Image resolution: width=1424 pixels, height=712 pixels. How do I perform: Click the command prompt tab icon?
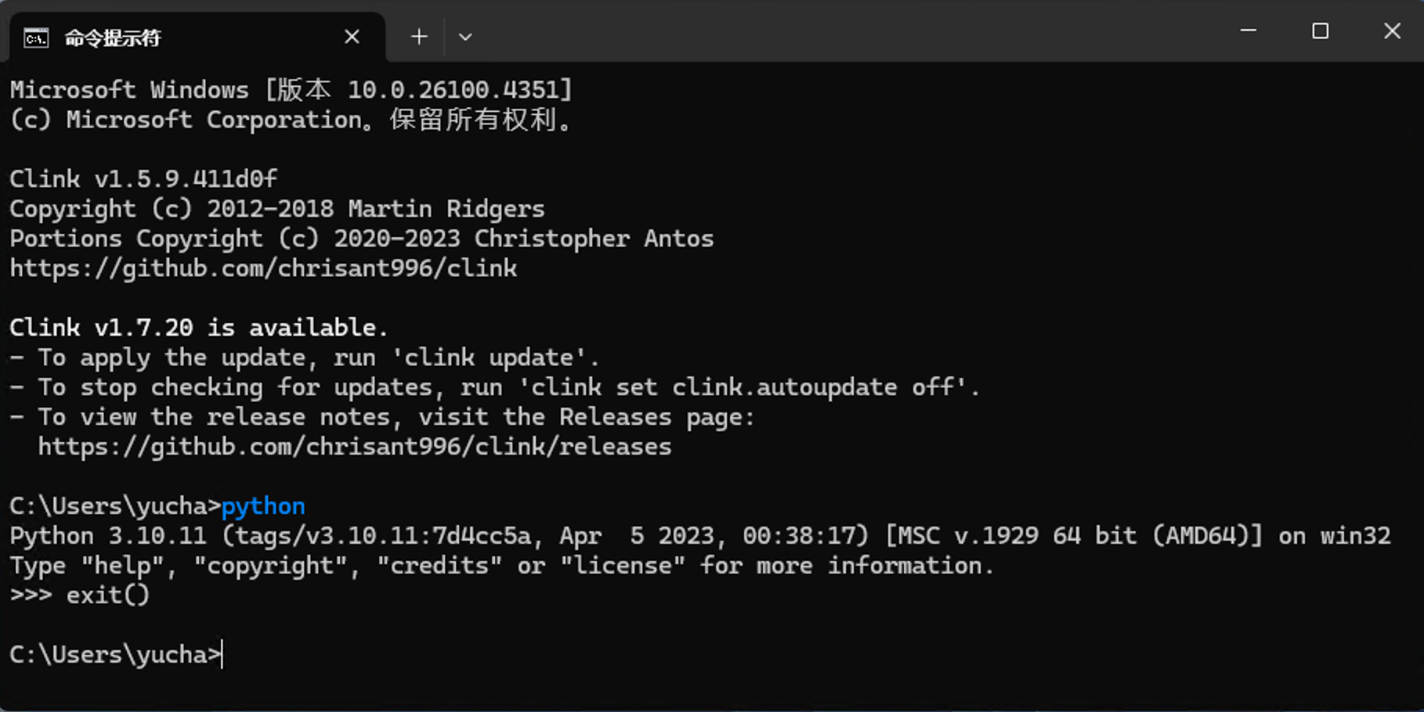pyautogui.click(x=36, y=38)
